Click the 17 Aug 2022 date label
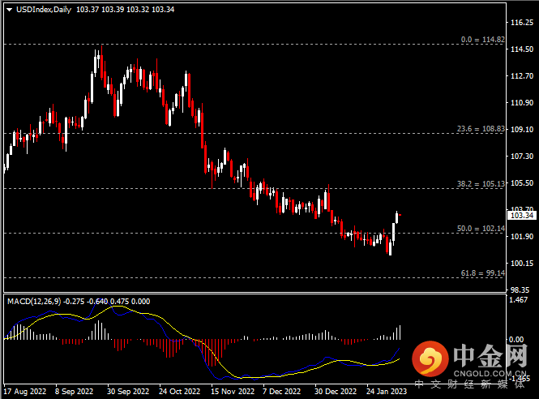 (24, 391)
